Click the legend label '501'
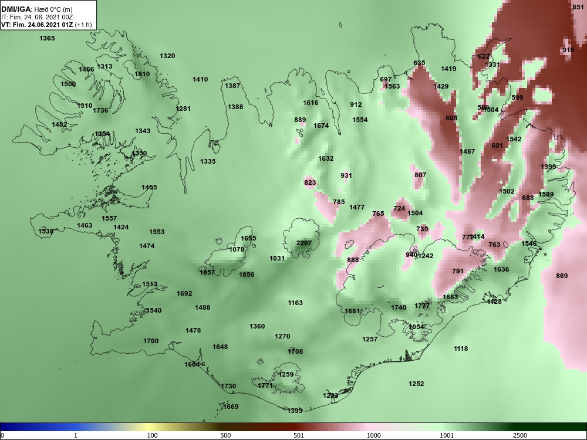 [299, 435]
